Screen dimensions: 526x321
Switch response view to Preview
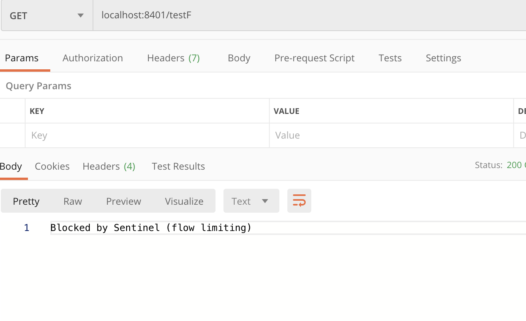click(123, 201)
